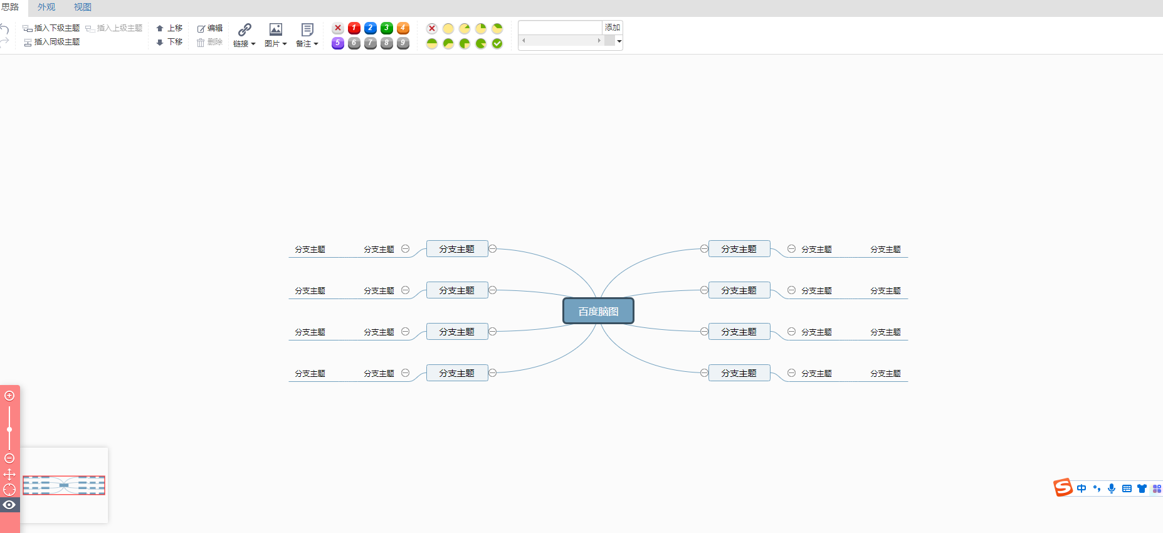Click the zoom out minus icon
This screenshot has width=1163, height=533.
[x=9, y=458]
